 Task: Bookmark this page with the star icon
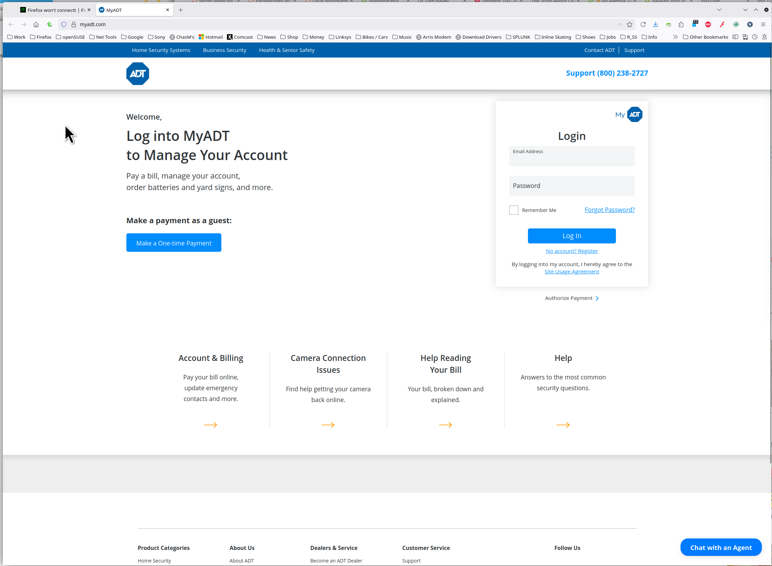coord(630,24)
